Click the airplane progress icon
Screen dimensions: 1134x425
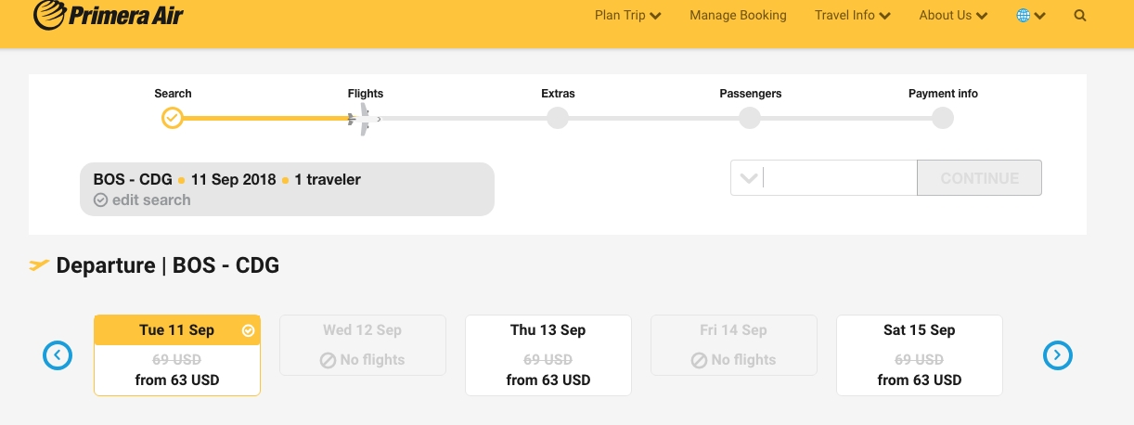[x=362, y=119]
